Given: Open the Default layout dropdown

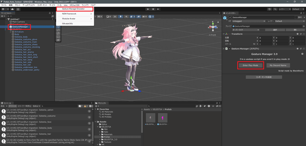Looking at the screenshot, I should click(298, 9).
